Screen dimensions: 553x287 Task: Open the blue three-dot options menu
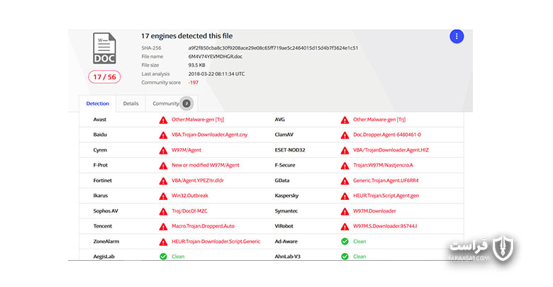pyautogui.click(x=457, y=36)
